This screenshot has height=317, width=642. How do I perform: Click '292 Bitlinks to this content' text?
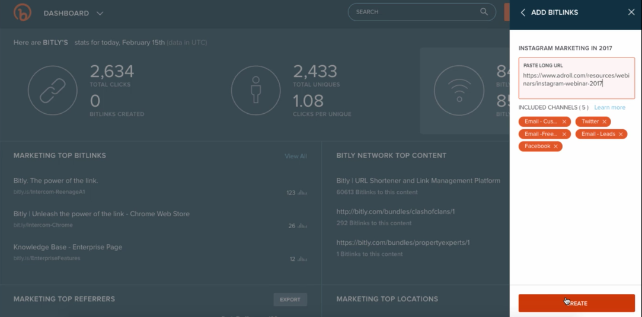pos(374,223)
